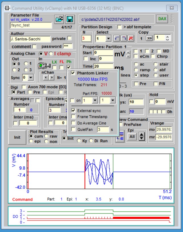Select the abf waveform radio
This screenshot has height=232, width=183.
pyautogui.click(x=155, y=70)
